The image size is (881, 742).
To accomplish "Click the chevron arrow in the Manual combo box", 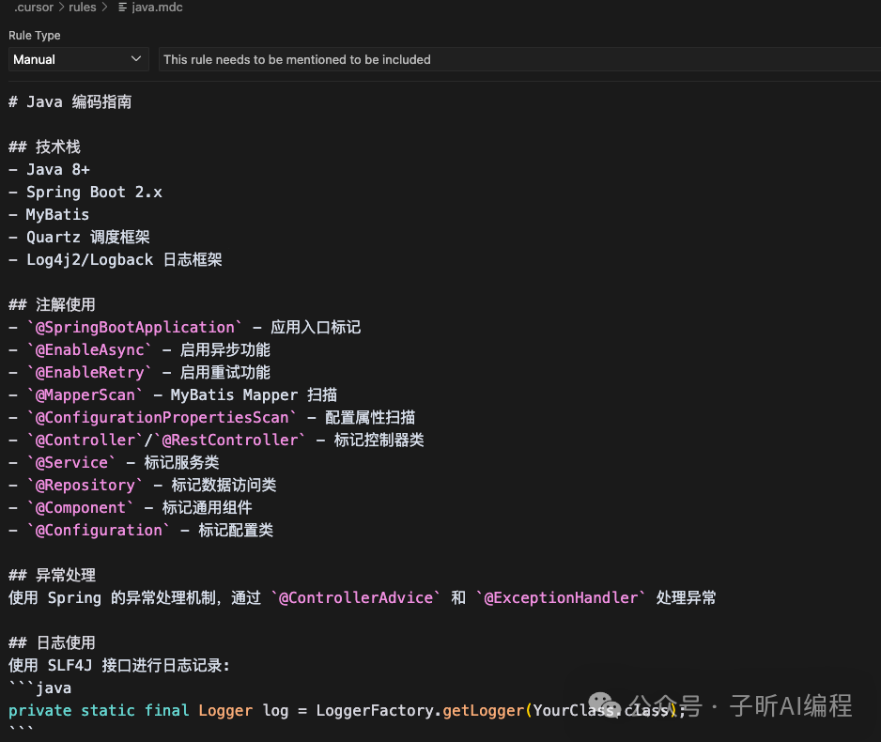I will (135, 59).
